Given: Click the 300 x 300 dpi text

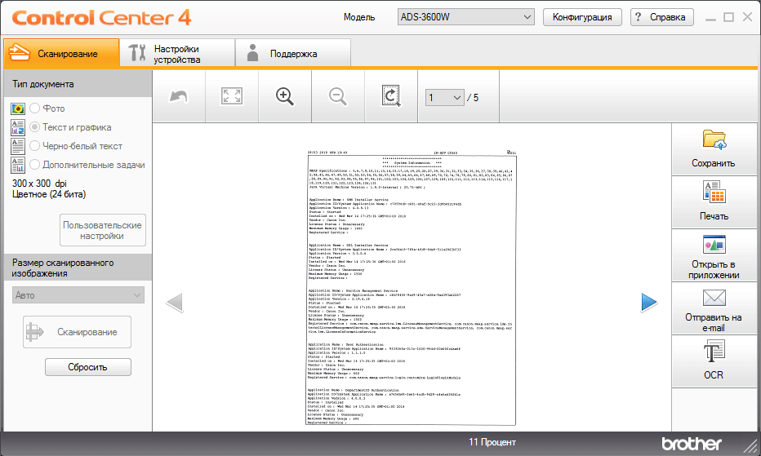Looking at the screenshot, I should point(39,184).
